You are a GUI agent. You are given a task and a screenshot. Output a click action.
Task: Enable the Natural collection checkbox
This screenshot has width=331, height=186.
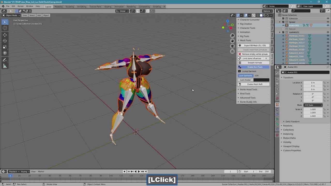[283, 29]
